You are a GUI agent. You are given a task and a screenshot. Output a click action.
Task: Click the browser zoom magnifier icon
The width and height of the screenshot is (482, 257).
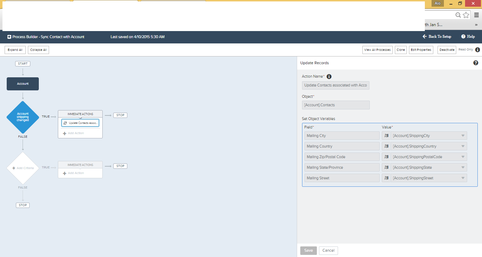tap(458, 15)
